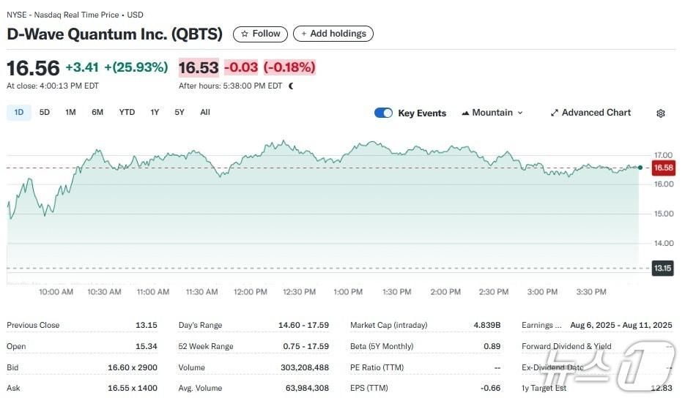685x401 pixels.
Task: Click the red 16.58 price marker
Action: [664, 168]
